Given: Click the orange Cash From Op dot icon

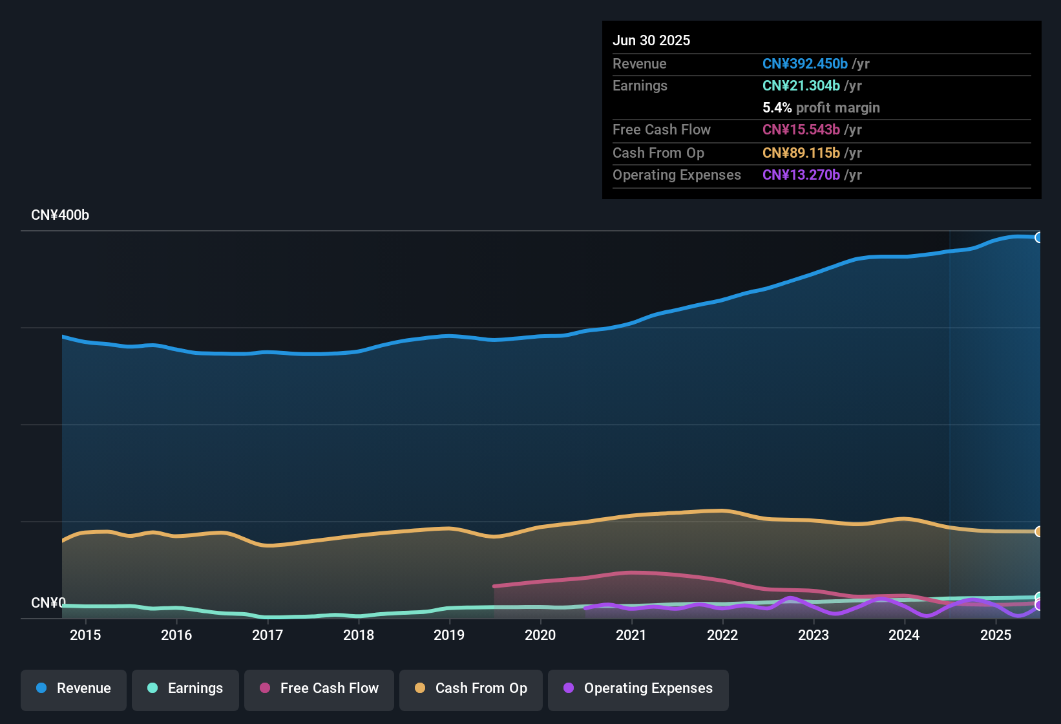Looking at the screenshot, I should click(419, 688).
